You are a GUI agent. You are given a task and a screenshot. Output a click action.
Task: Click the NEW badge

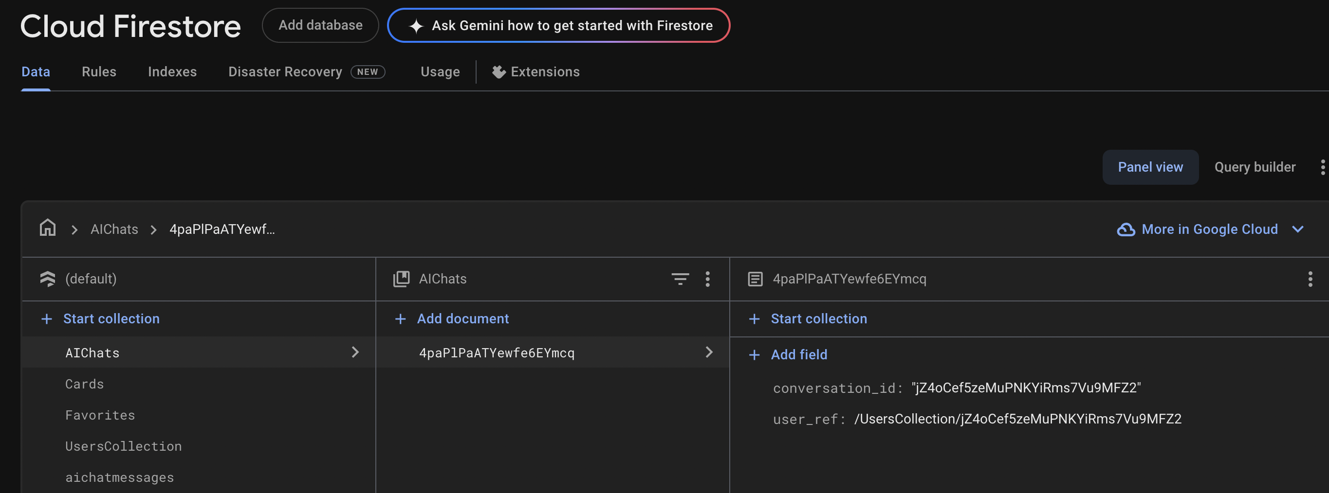(368, 71)
